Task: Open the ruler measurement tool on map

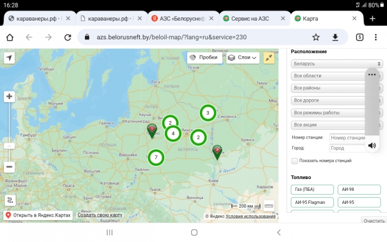Action: [269, 206]
